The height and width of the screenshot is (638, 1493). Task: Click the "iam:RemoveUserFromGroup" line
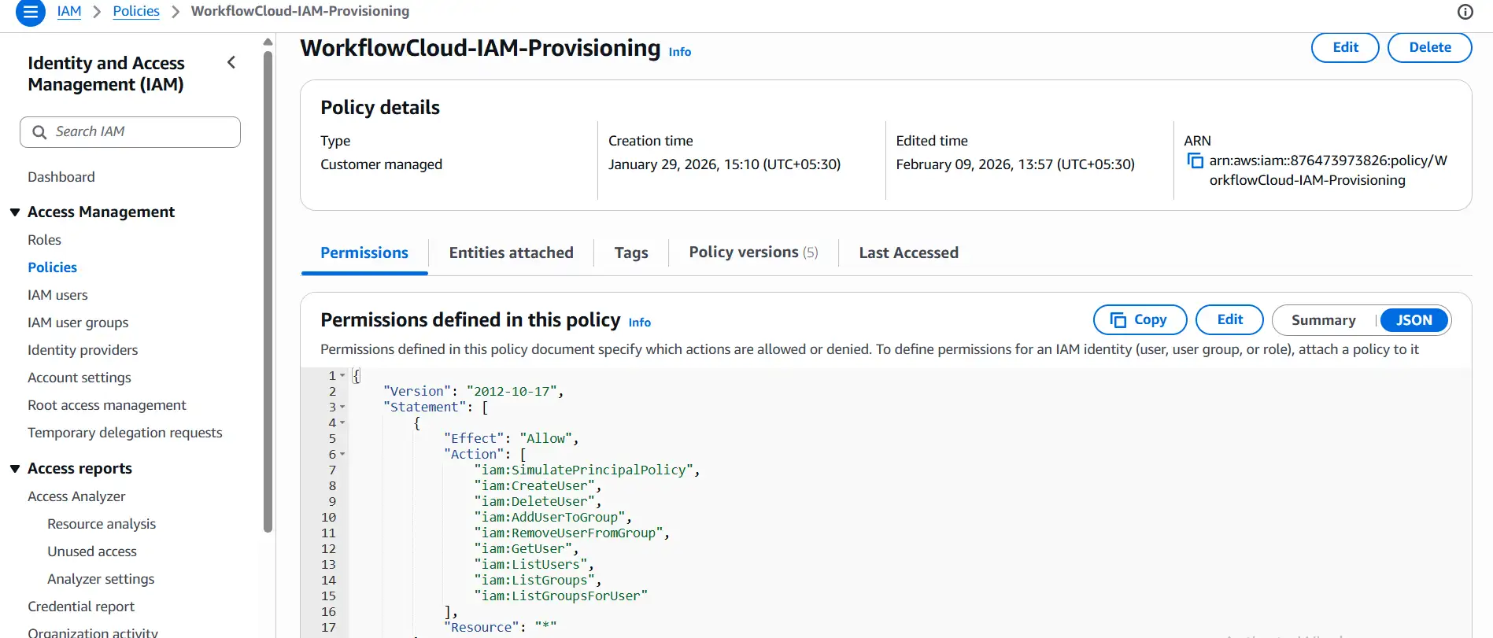pyautogui.click(x=571, y=533)
